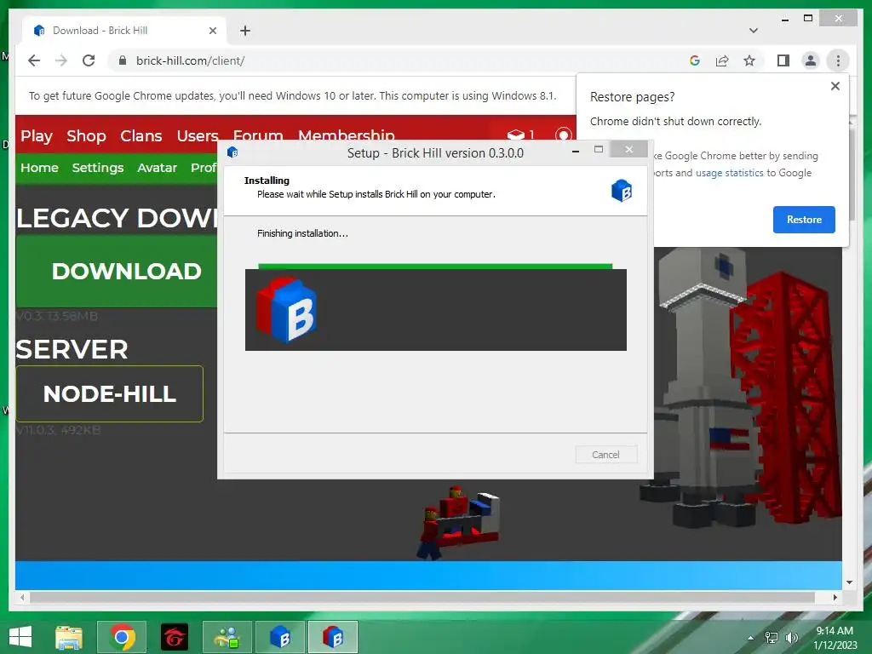Click the right arrow of horizontal scrollbar
This screenshot has height=654, width=872.
pos(835,597)
